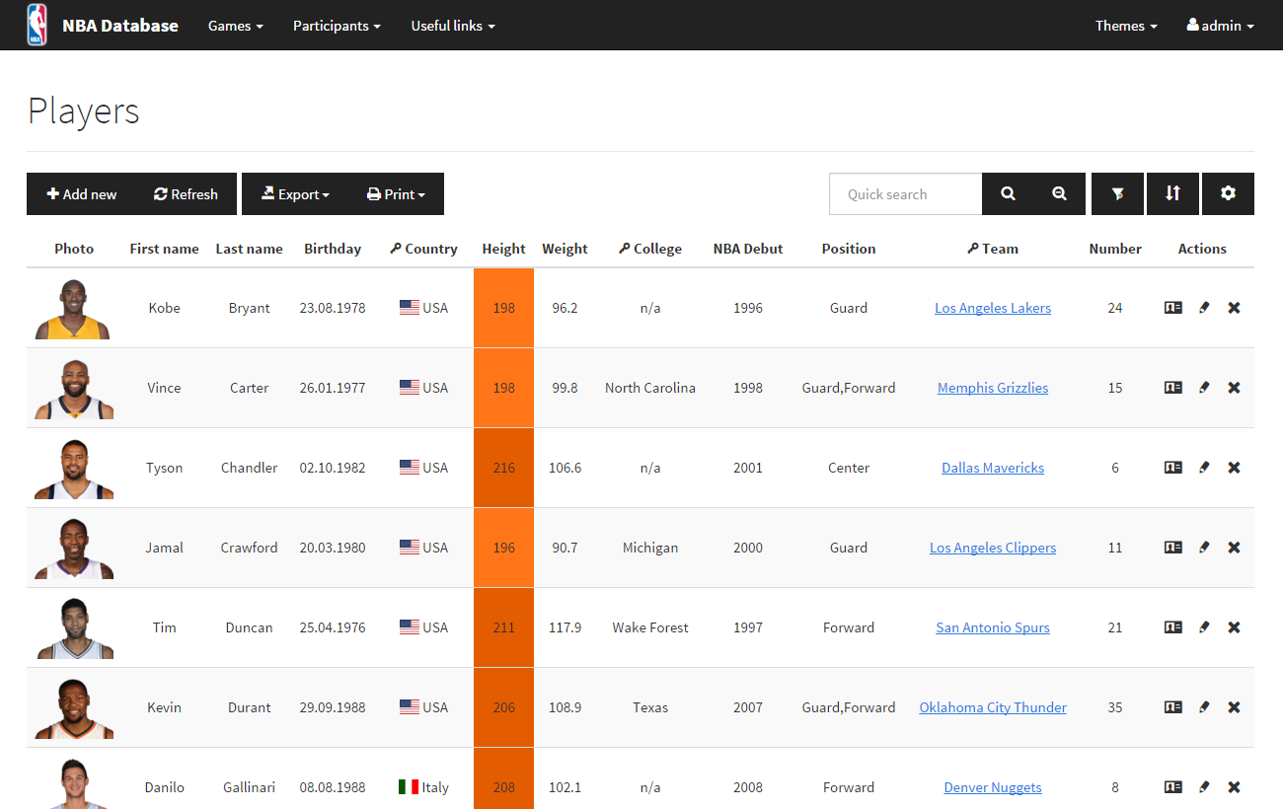Edit Kobe Bryant's record with the pencil
The height and width of the screenshot is (809, 1283).
(x=1204, y=308)
